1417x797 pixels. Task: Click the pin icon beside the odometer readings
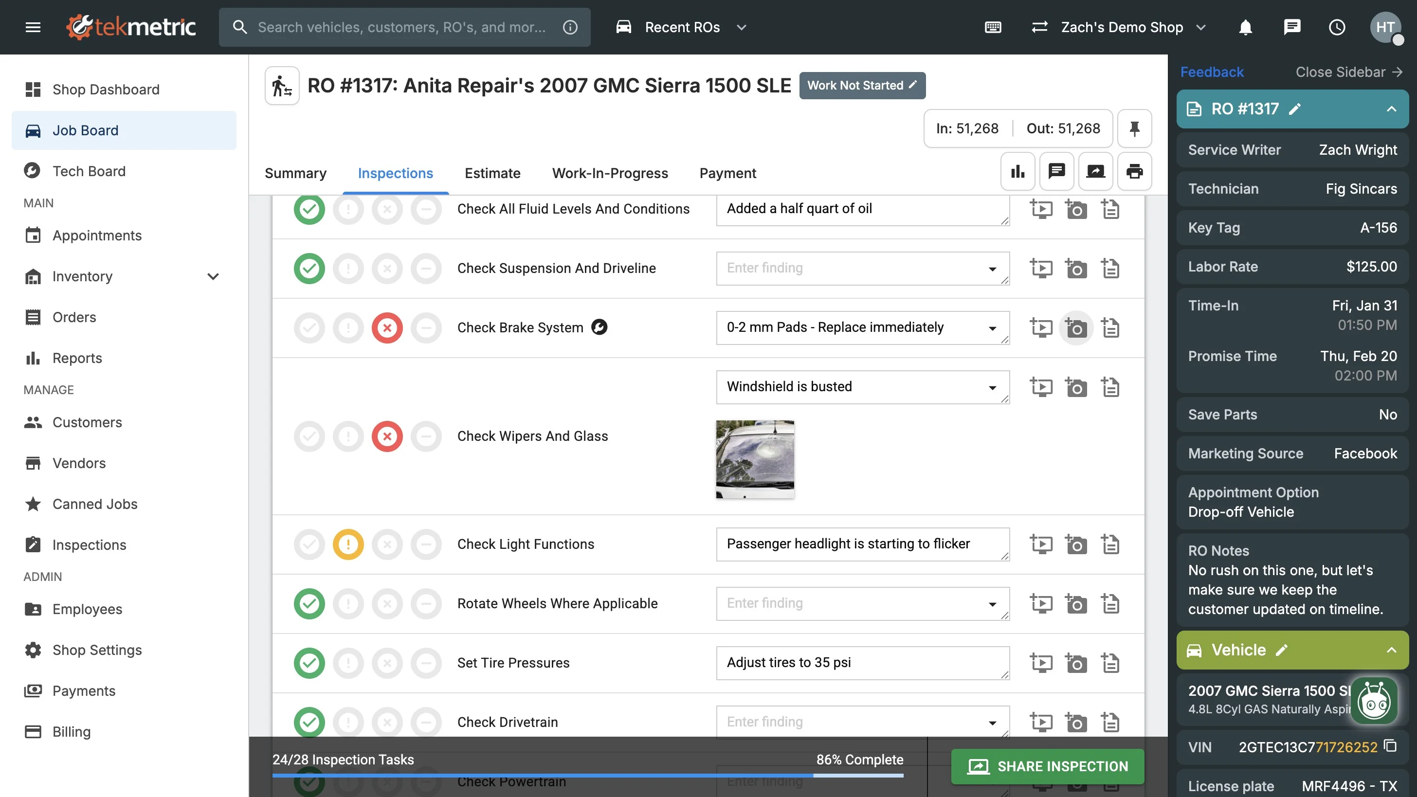(x=1134, y=128)
